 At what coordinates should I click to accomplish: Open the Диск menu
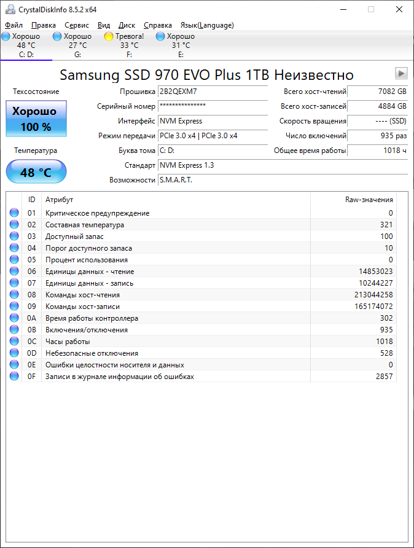[x=127, y=25]
